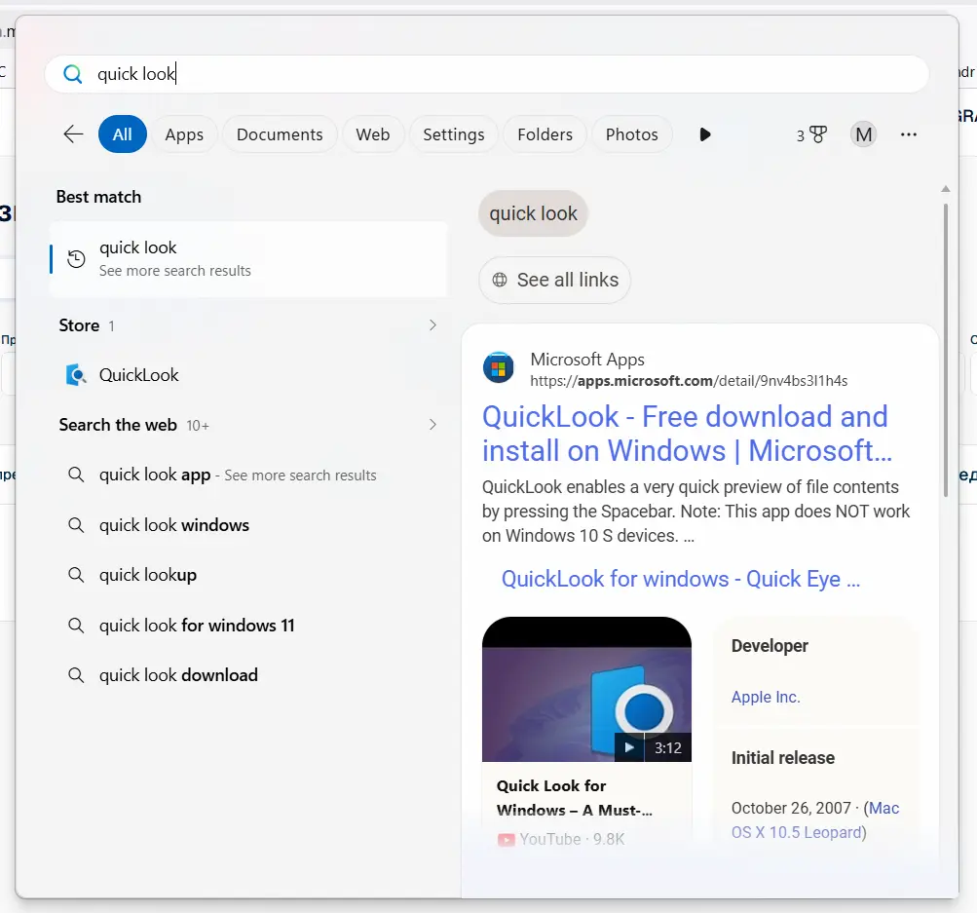Viewport: 977px width, 913px height.
Task: Click the YouTube logo under video
Action: pos(506,840)
